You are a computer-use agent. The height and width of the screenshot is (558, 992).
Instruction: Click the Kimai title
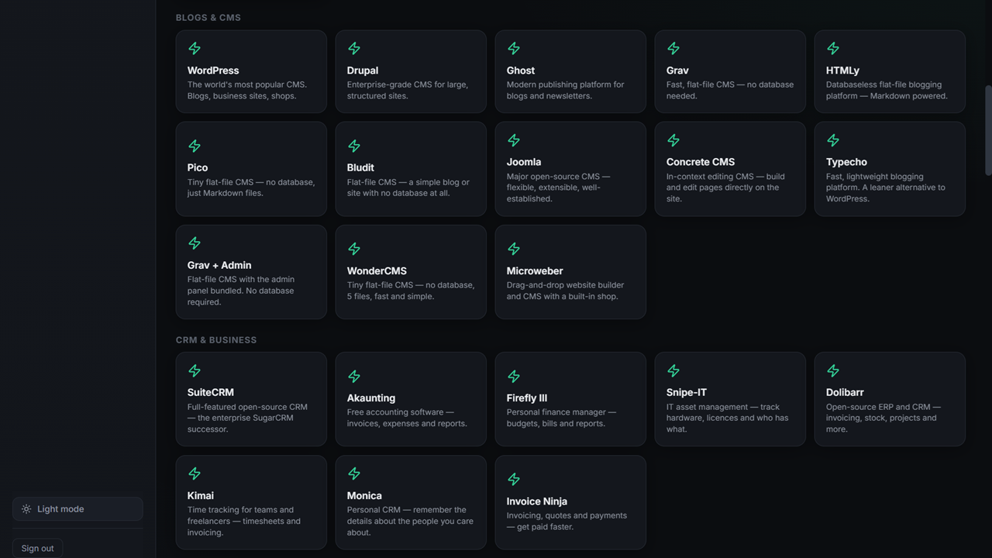point(201,495)
